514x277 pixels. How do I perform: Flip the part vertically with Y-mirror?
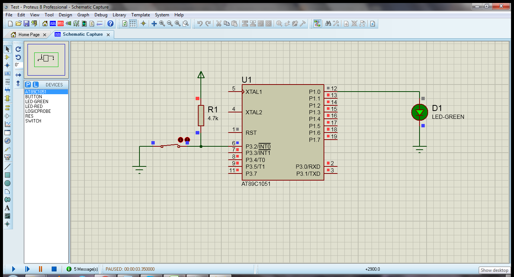coord(18,83)
